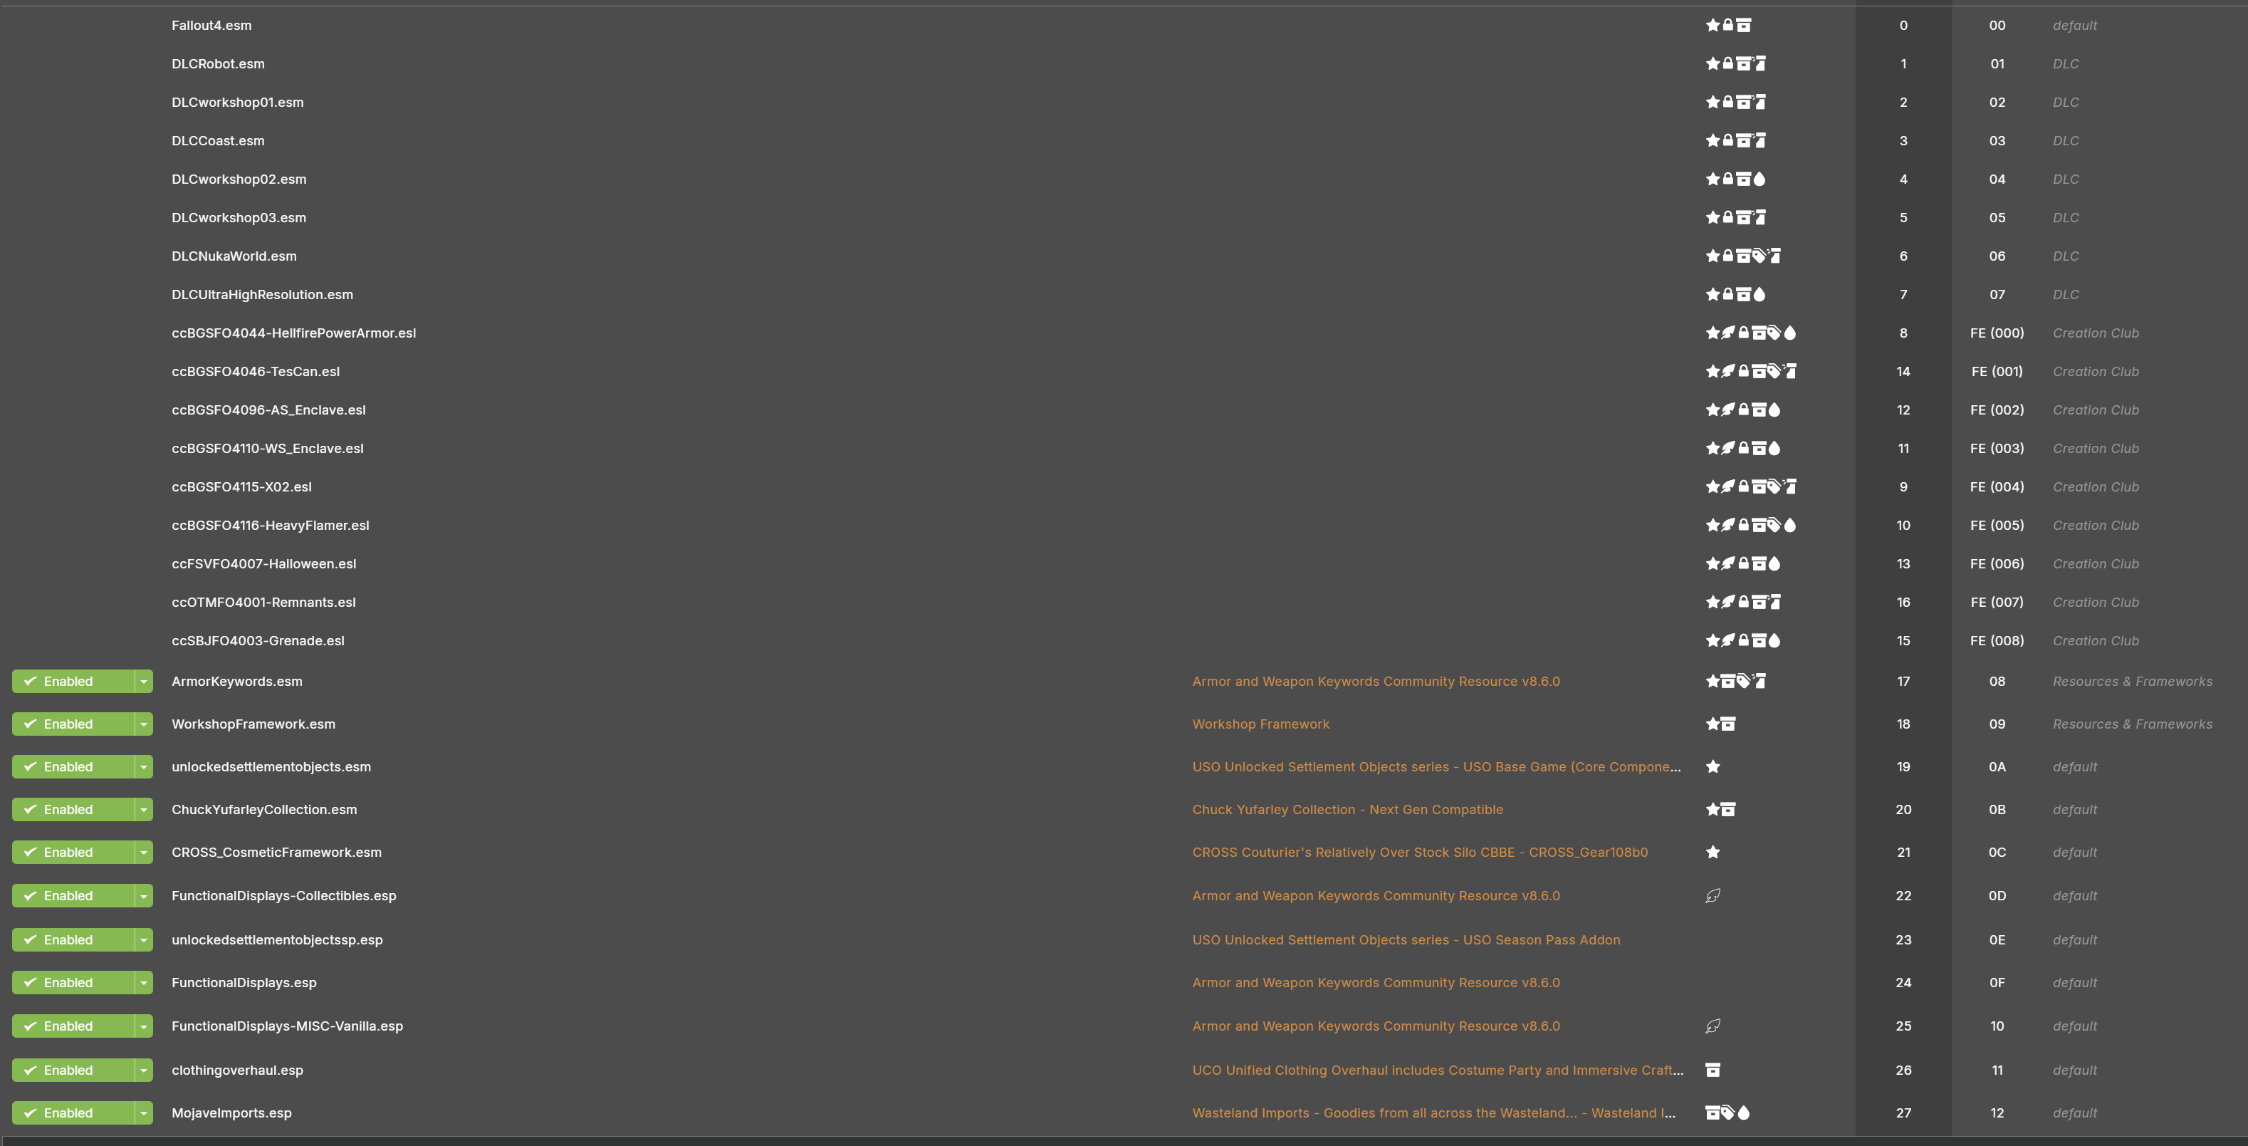Screen dimensions: 2248x1146
Task: Open the status dropdown arrow for CROSS_CosmeticFramework.esm
Action: tap(144, 852)
